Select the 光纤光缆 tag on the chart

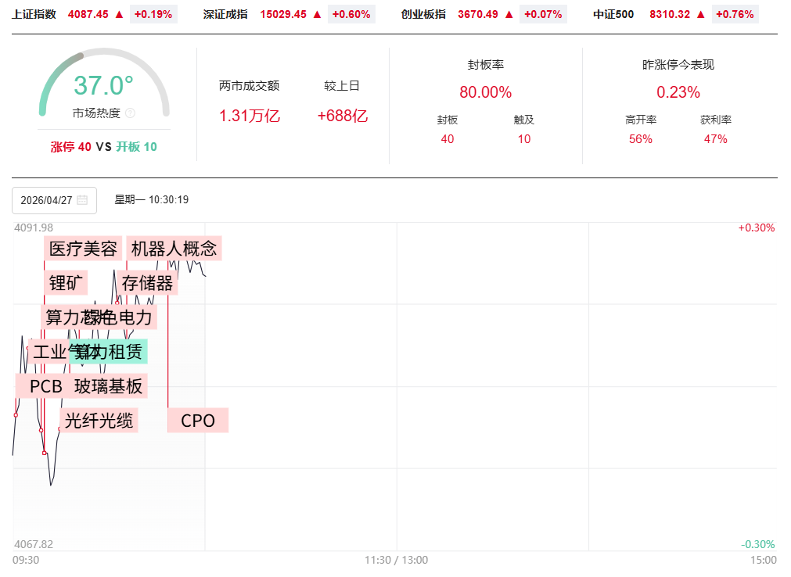(x=99, y=421)
